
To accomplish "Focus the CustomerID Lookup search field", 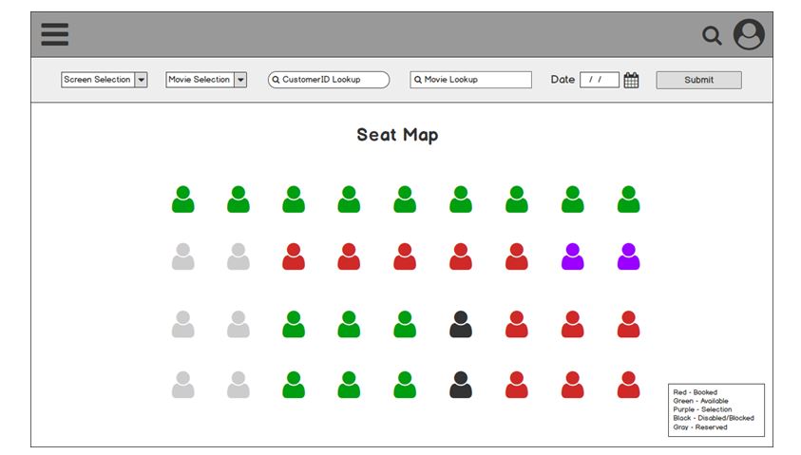I will pos(329,80).
